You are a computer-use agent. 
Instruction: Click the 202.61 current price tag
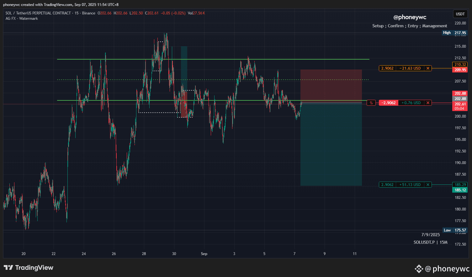[x=460, y=104]
